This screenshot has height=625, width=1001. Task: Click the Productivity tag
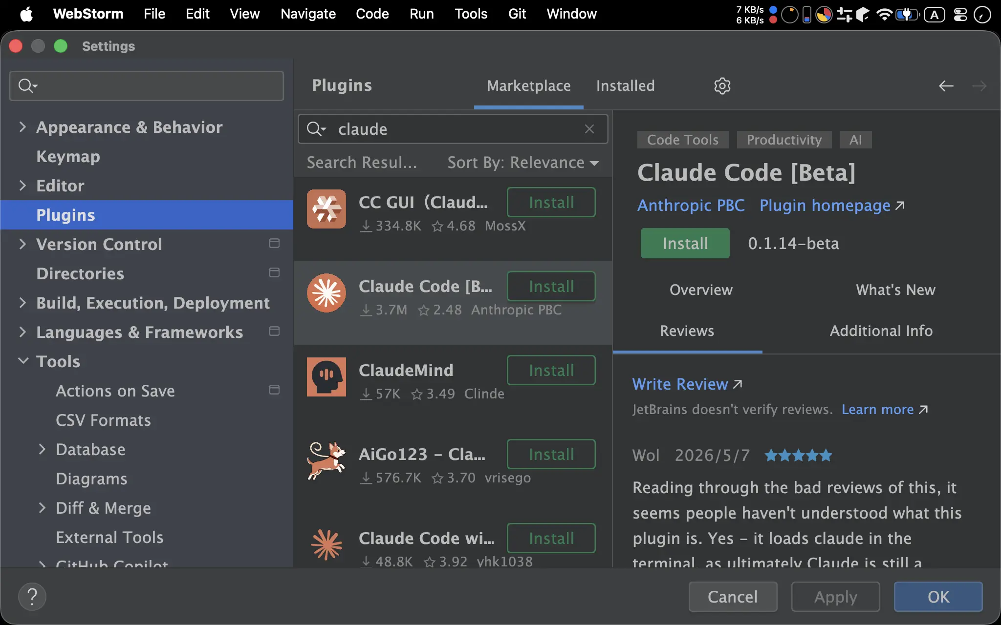784,140
